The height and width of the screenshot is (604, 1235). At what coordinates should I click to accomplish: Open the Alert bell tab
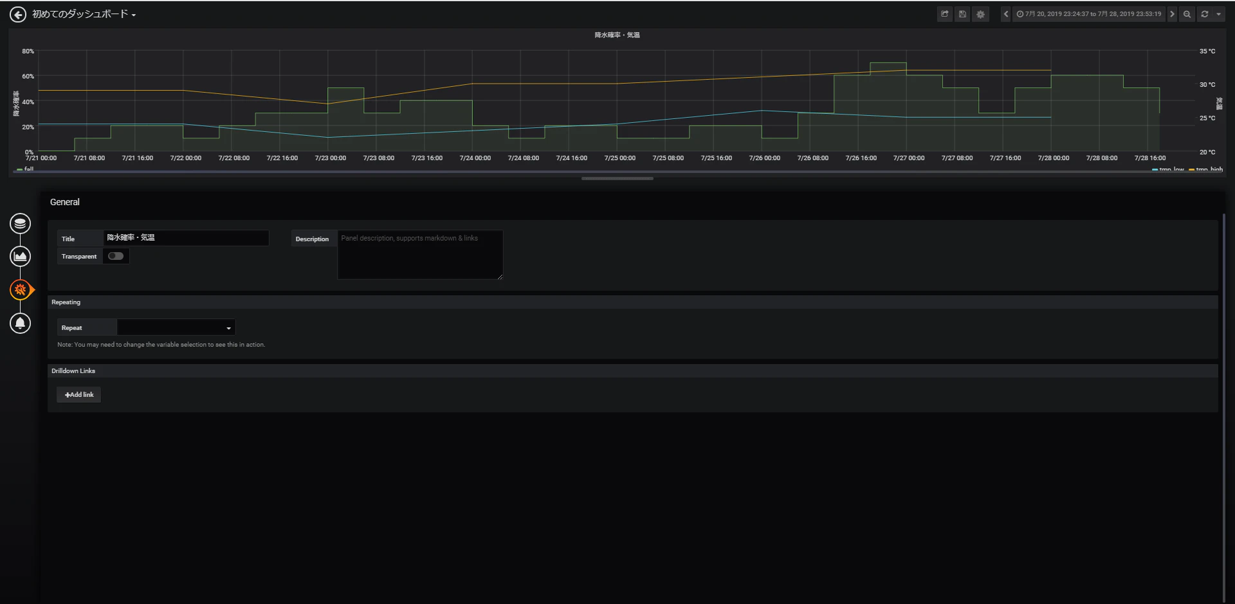[21, 323]
